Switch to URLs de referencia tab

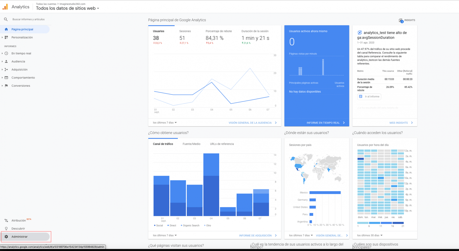(222, 144)
